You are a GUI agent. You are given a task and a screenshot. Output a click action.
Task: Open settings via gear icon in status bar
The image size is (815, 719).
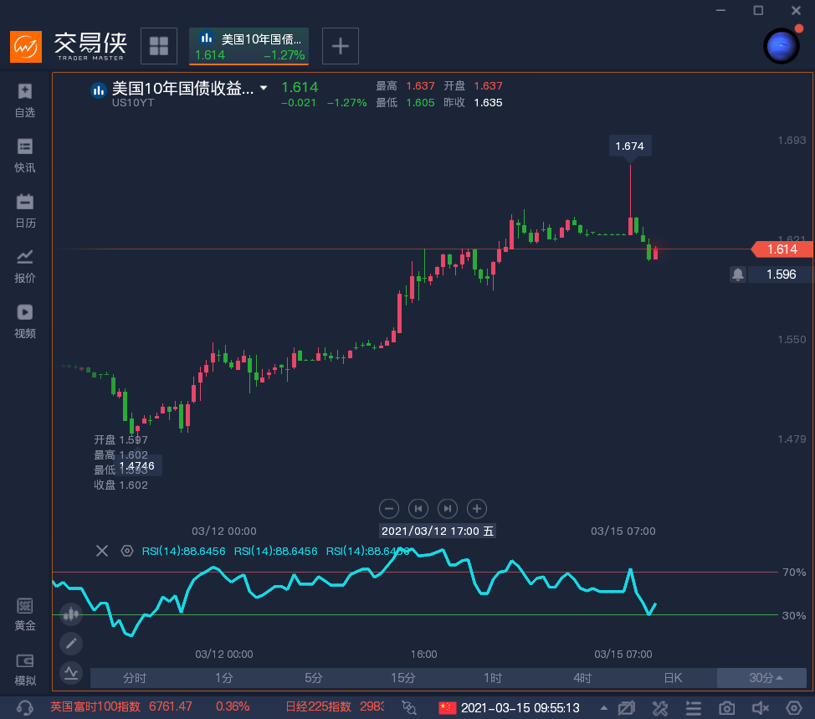[x=792, y=707]
